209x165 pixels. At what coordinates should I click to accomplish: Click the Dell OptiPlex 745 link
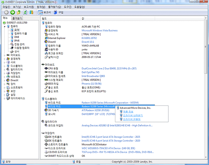[90, 72]
